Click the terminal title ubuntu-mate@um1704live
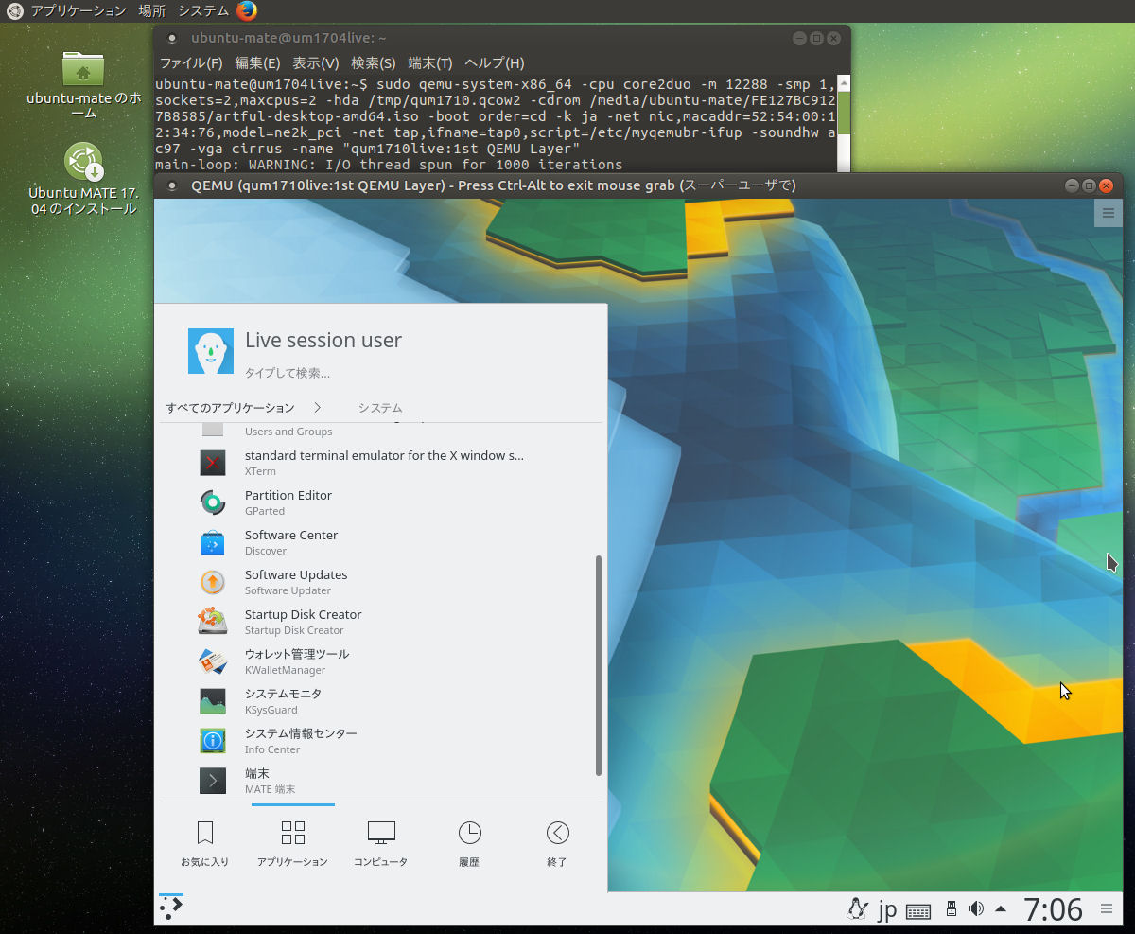The image size is (1135, 934). (x=288, y=39)
